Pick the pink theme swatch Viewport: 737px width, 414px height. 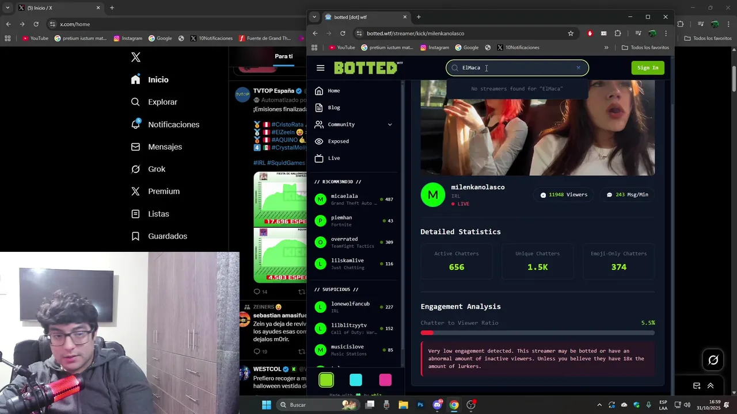point(385,379)
